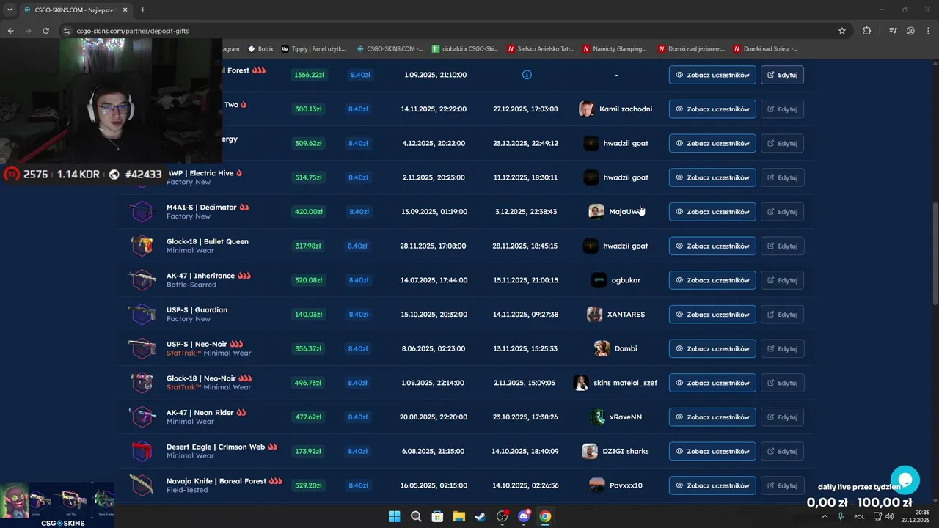
Task: Click Edytuj for the AK-47 Neon Rider row
Action: pyautogui.click(x=782, y=417)
